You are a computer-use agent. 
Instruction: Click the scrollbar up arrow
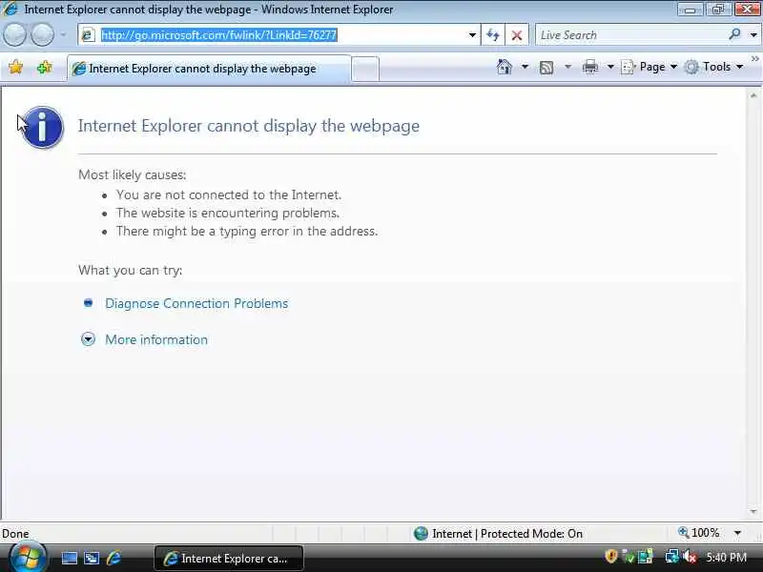click(x=753, y=96)
